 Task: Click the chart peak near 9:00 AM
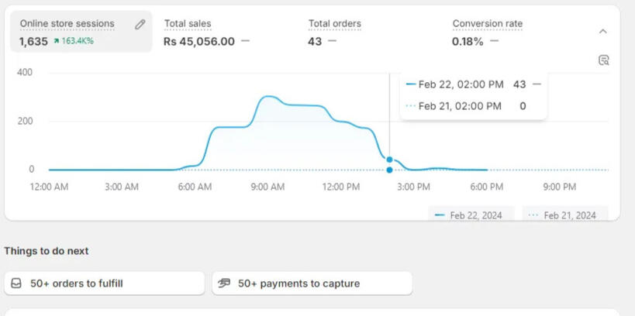pos(267,97)
